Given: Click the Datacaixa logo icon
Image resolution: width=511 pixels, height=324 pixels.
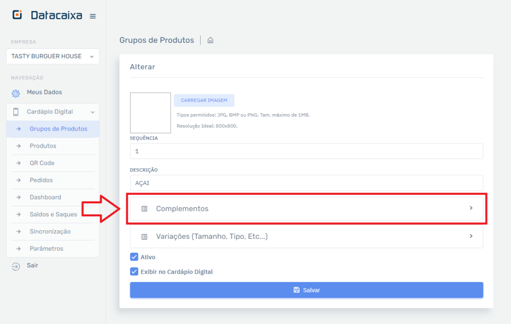Looking at the screenshot, I should (17, 15).
